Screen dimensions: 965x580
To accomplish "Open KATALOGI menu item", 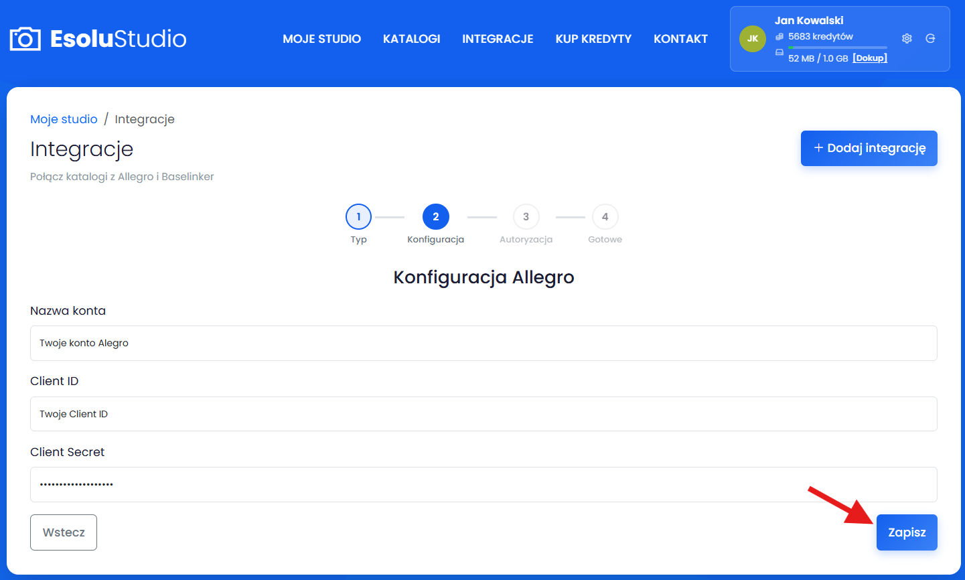I will tap(411, 39).
